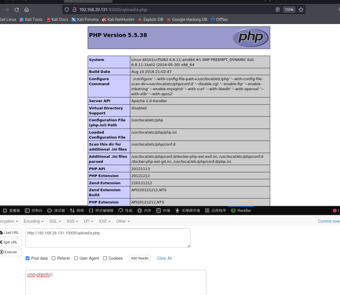Open the Kali Forums bookmark
The width and height of the screenshot is (340, 295).
(x=85, y=20)
